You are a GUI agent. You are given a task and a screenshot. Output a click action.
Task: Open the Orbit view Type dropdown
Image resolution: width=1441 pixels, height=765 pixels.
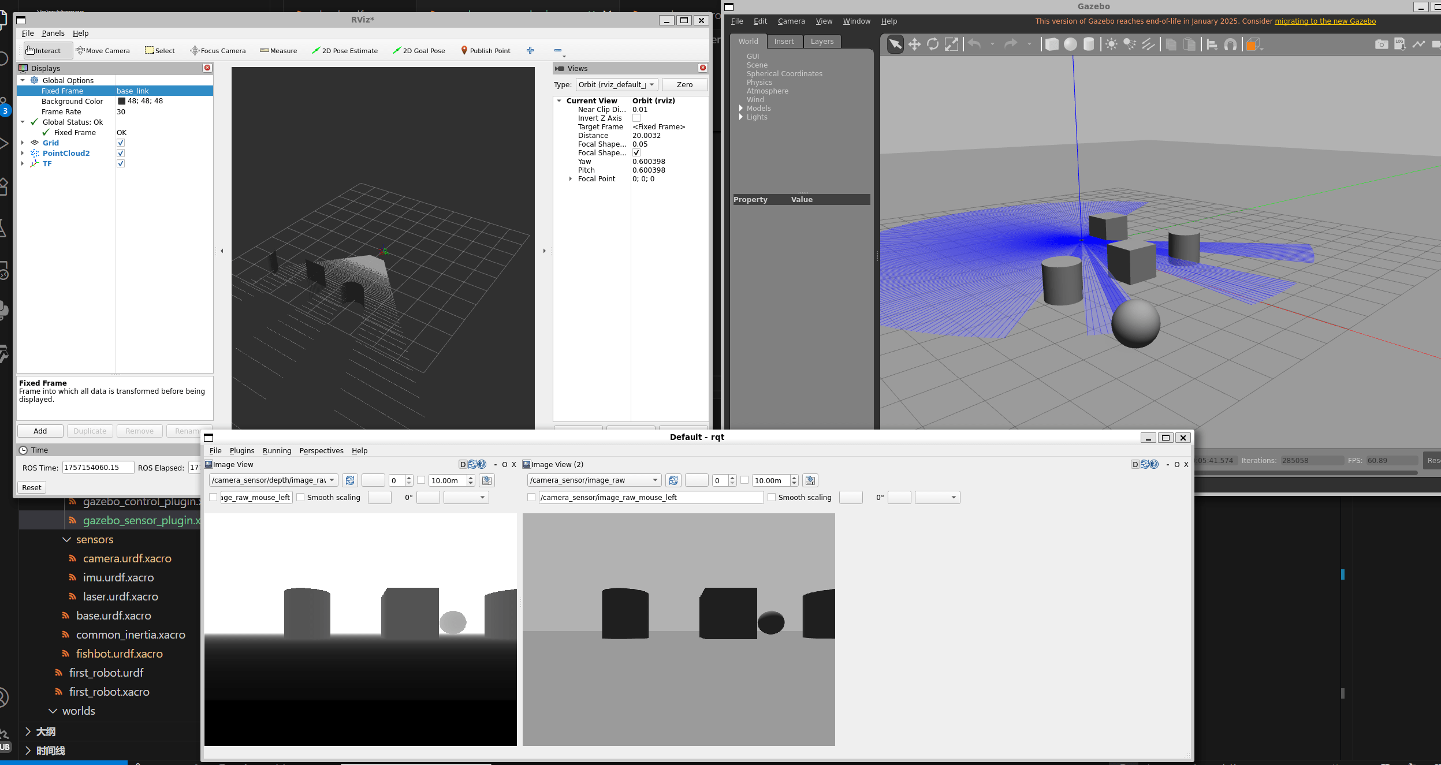tap(616, 85)
